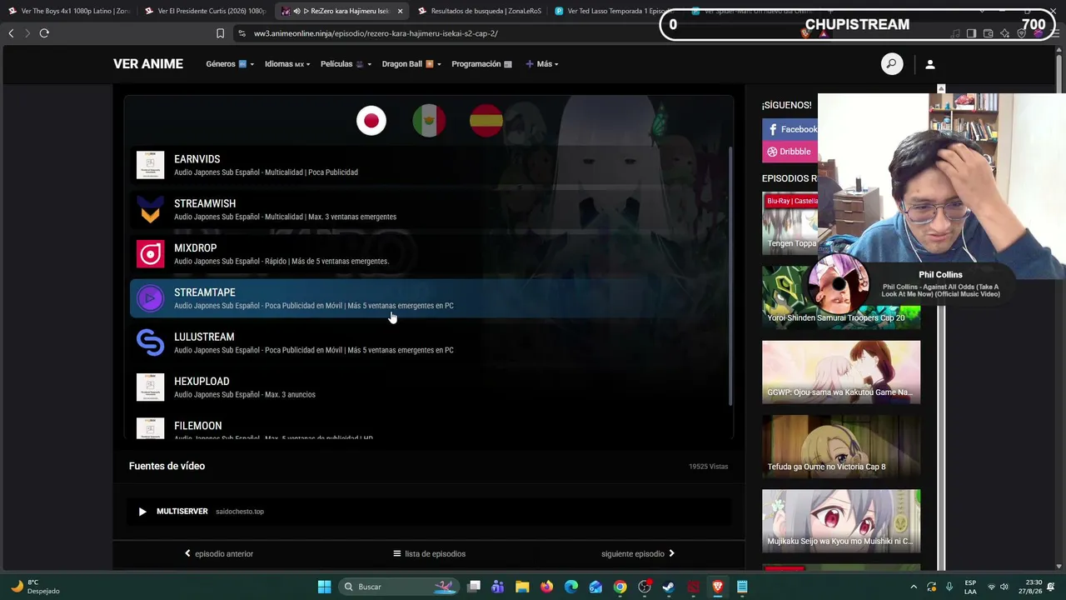Open GGWP Ojou-sama wa Kakutou Game thumbnail
The width and height of the screenshot is (1066, 600).
[841, 372]
